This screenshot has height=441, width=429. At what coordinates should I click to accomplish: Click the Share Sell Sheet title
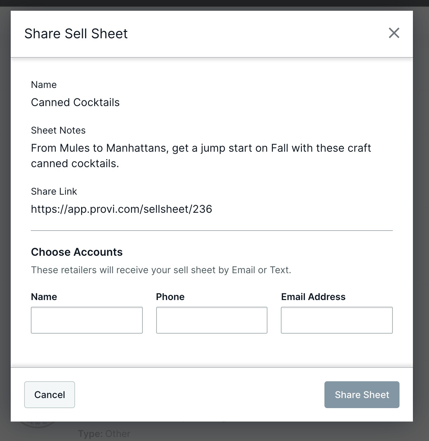tap(76, 34)
